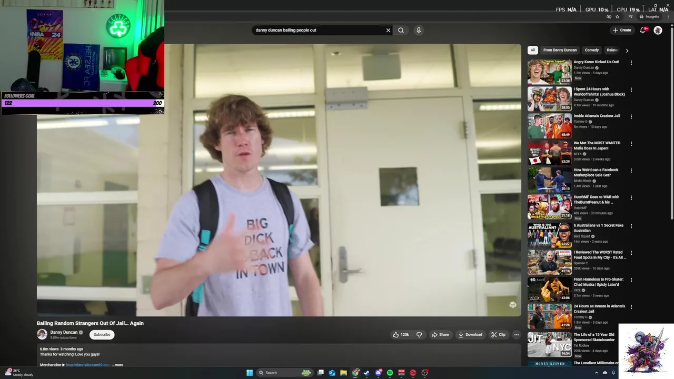Open Angry Karen Kicked Us Out thumbnail
Viewport: 674px width, 379px height.
click(x=549, y=72)
